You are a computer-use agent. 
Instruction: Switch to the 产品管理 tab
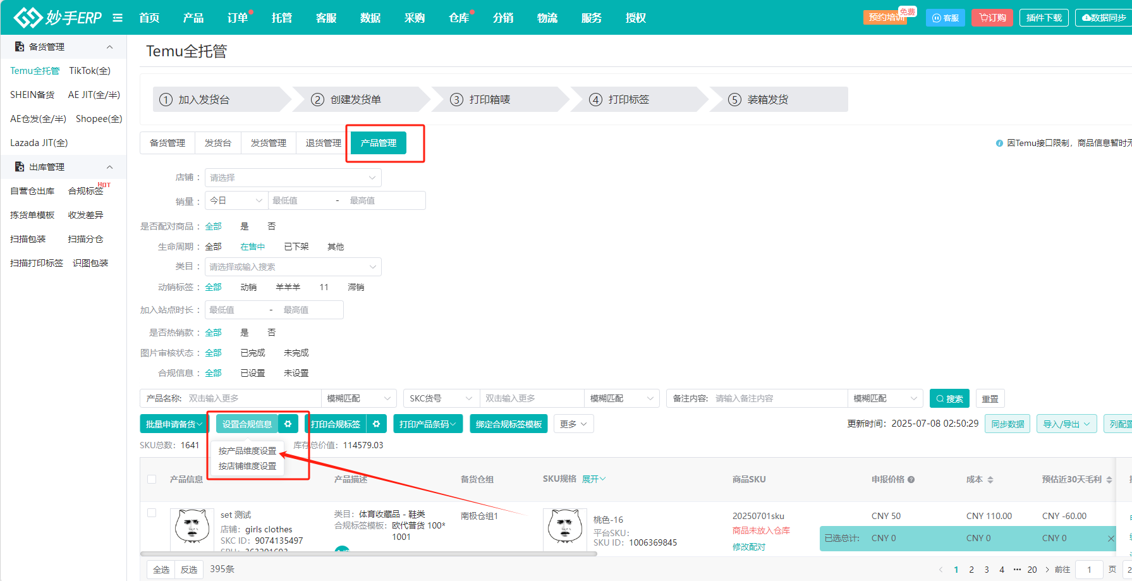379,143
